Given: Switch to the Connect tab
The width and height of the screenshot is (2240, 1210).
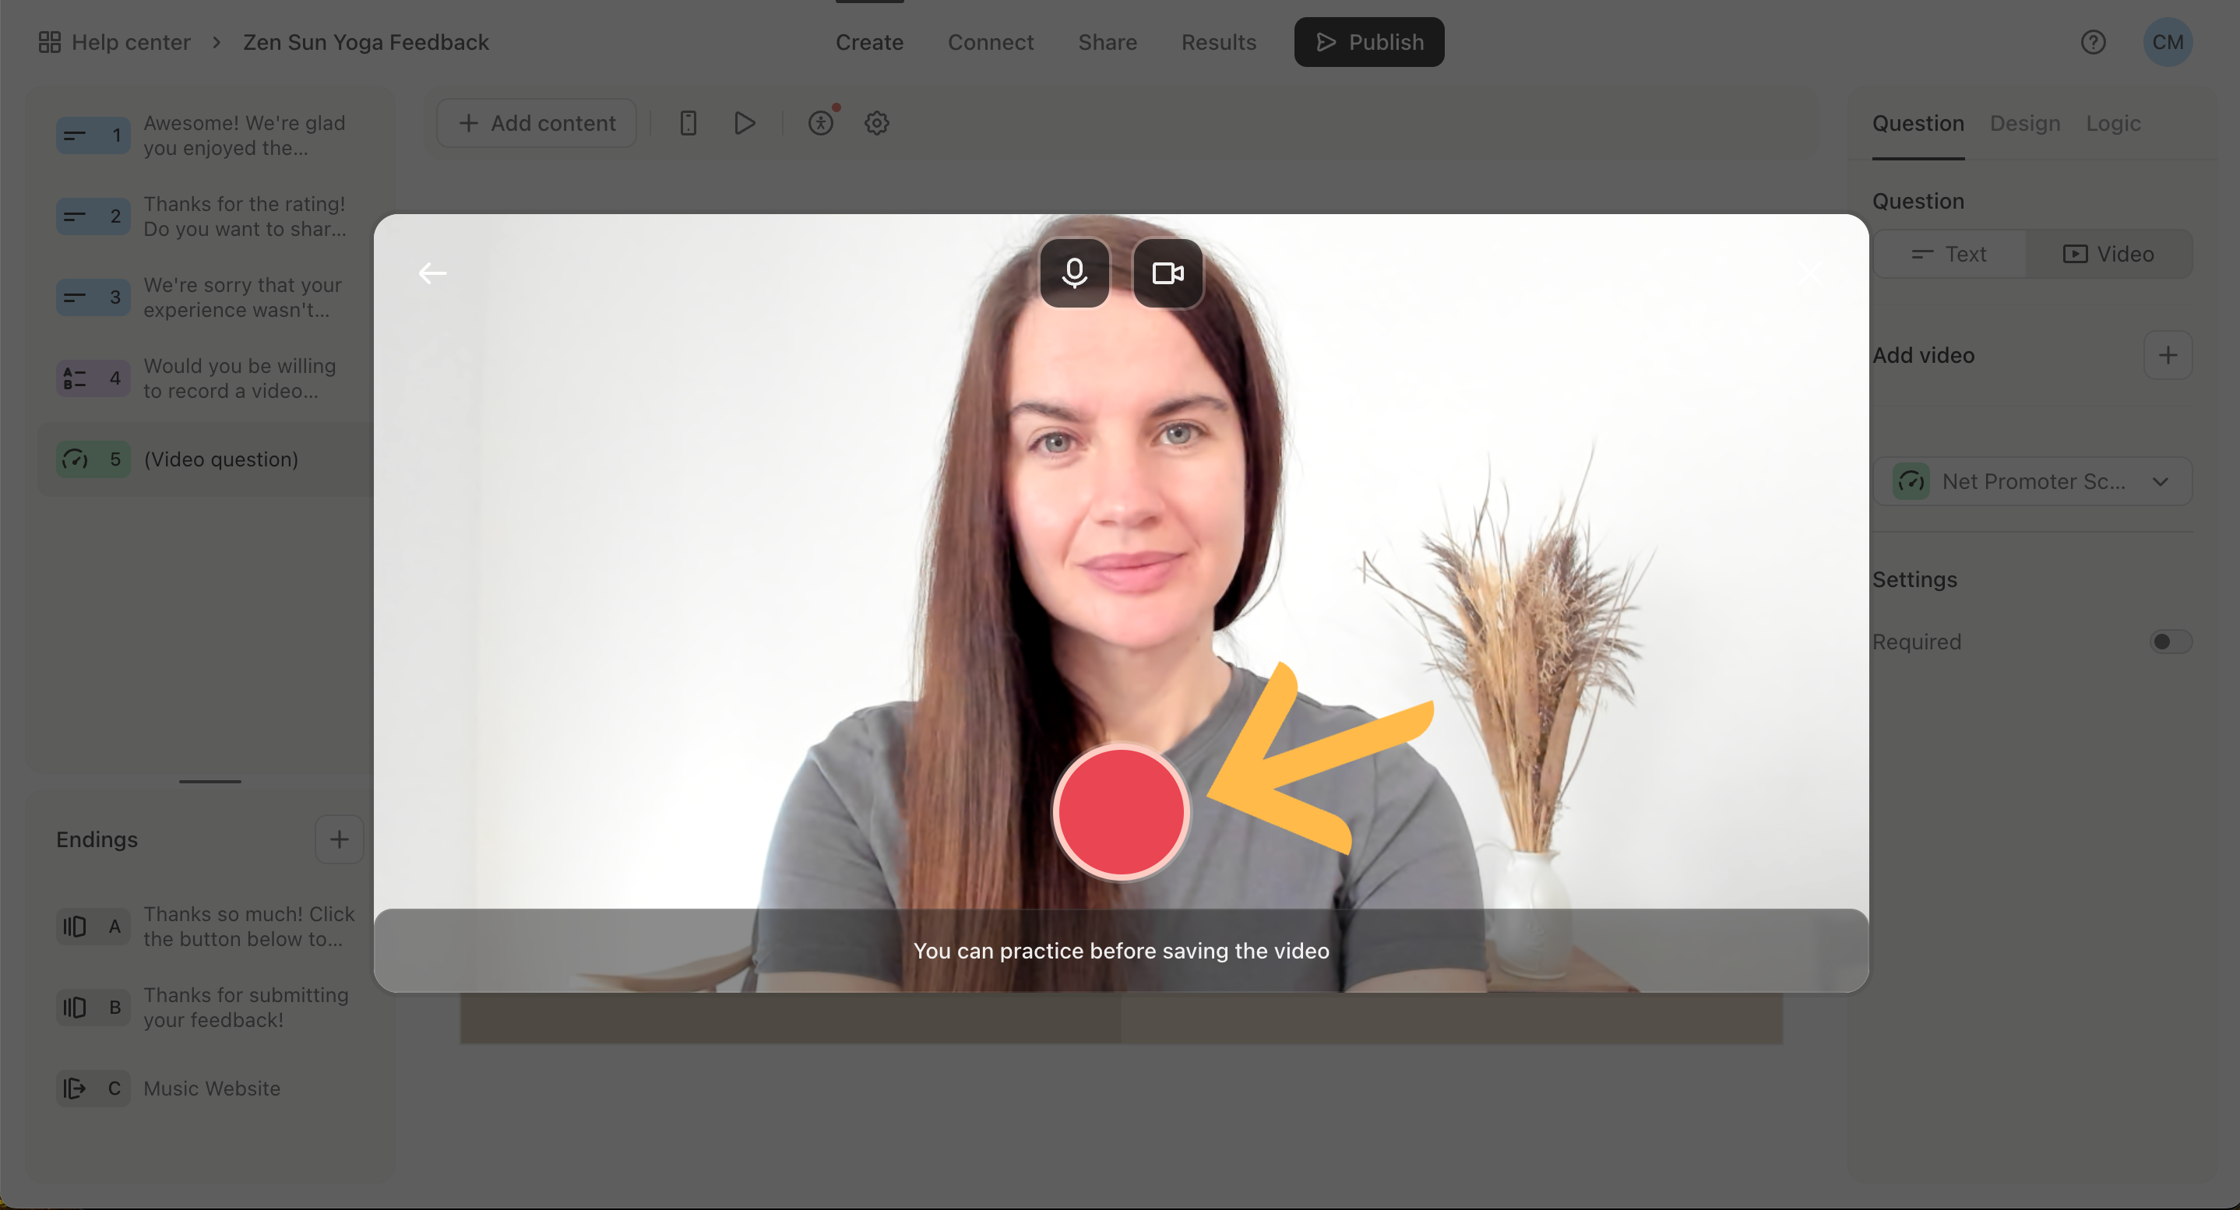Looking at the screenshot, I should click(x=991, y=42).
